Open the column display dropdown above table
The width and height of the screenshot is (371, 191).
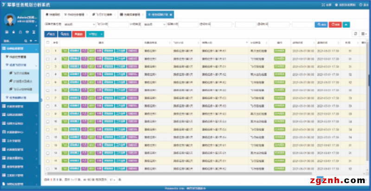363,34
